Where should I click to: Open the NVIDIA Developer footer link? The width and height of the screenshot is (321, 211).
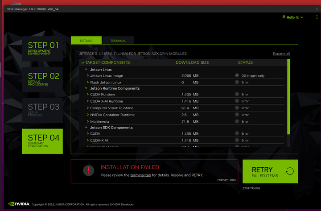tap(123, 204)
